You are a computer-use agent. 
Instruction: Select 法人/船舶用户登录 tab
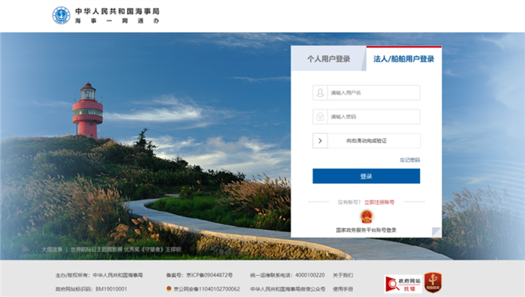404,59
